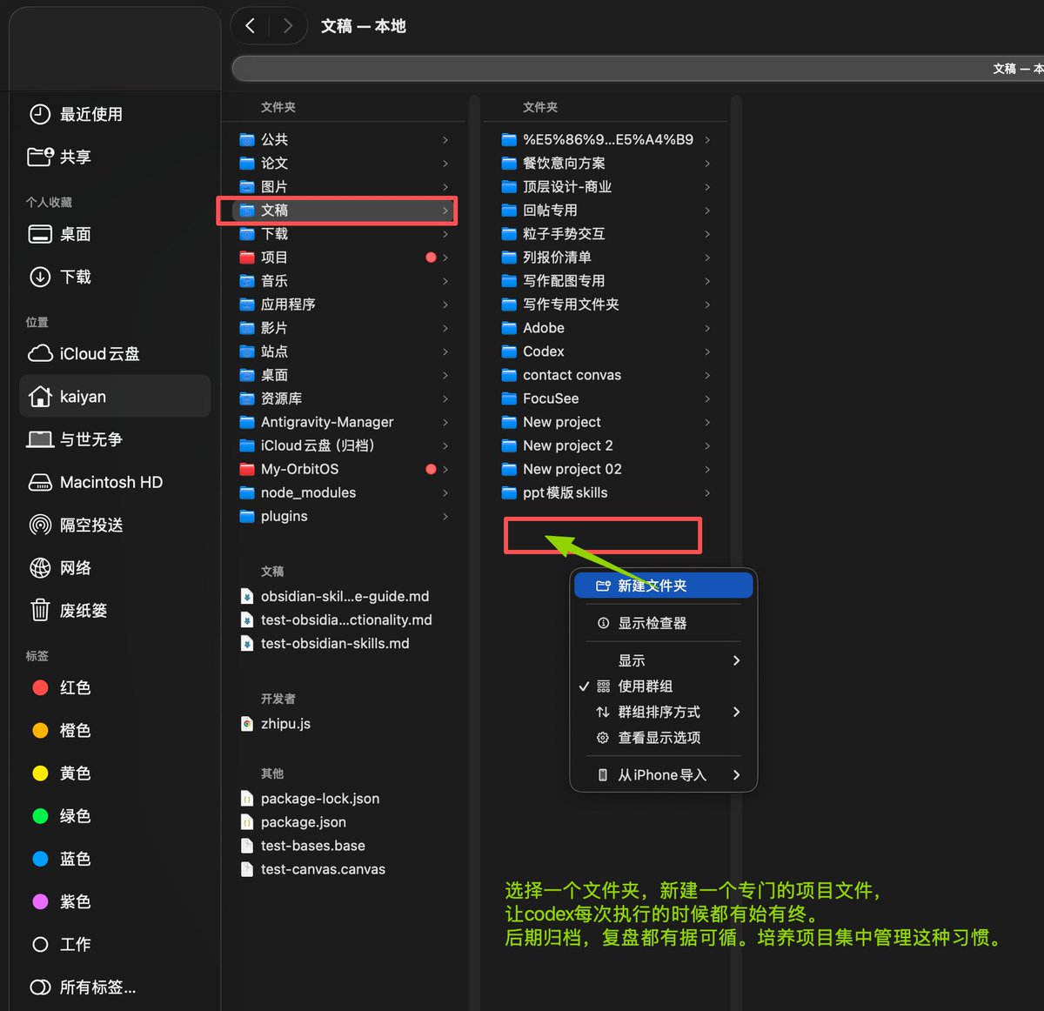
Task: Select Show Inspector from the context menu
Action: click(x=663, y=623)
